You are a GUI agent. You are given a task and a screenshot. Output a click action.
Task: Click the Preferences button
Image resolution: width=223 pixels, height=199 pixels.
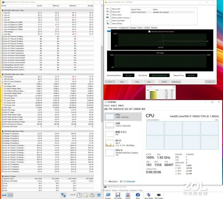pyautogui.click(x=176, y=82)
